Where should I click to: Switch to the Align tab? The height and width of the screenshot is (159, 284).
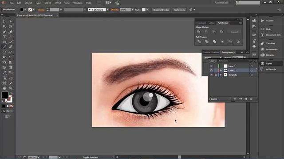pyautogui.click(x=212, y=23)
